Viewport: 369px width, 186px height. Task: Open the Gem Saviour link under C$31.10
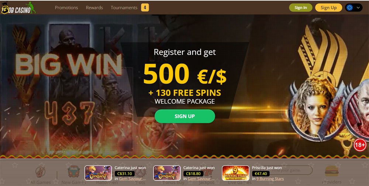132,179
